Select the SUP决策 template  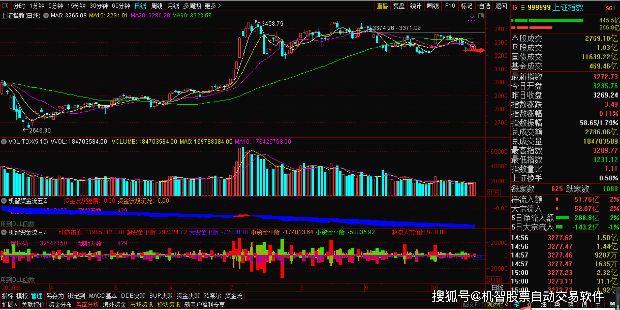(x=161, y=296)
